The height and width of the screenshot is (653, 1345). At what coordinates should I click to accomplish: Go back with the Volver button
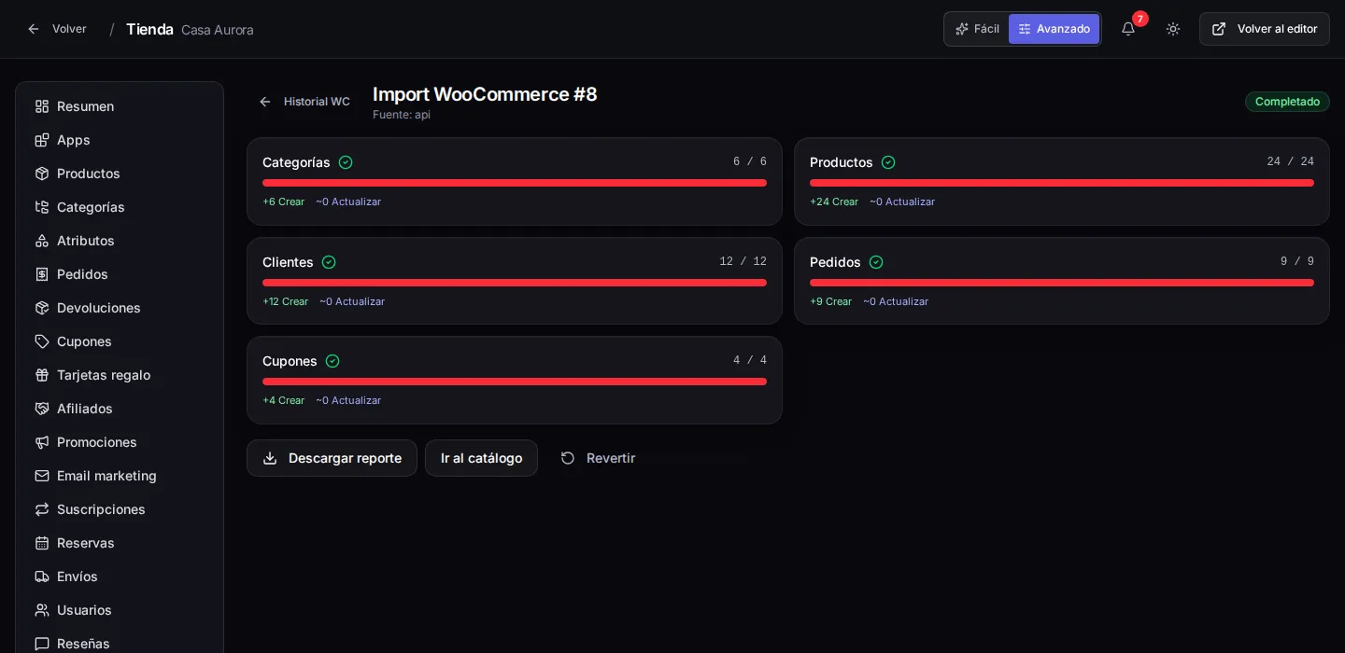(x=57, y=29)
